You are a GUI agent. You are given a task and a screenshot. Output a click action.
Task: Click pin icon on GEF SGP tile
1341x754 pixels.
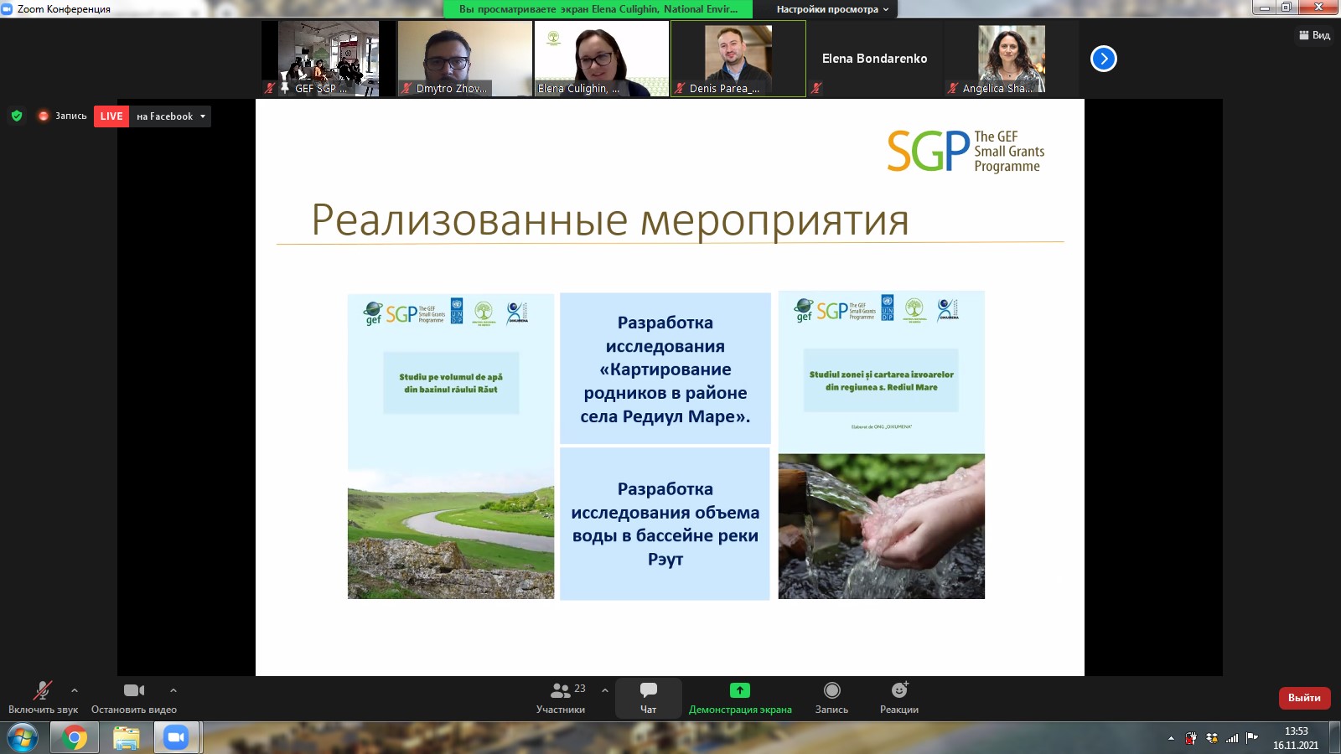coord(285,88)
